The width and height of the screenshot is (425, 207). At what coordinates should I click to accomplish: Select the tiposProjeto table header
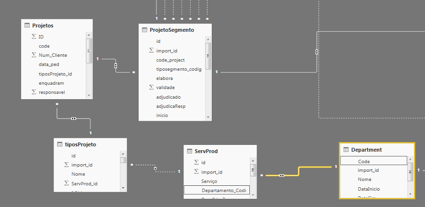pyautogui.click(x=90, y=144)
